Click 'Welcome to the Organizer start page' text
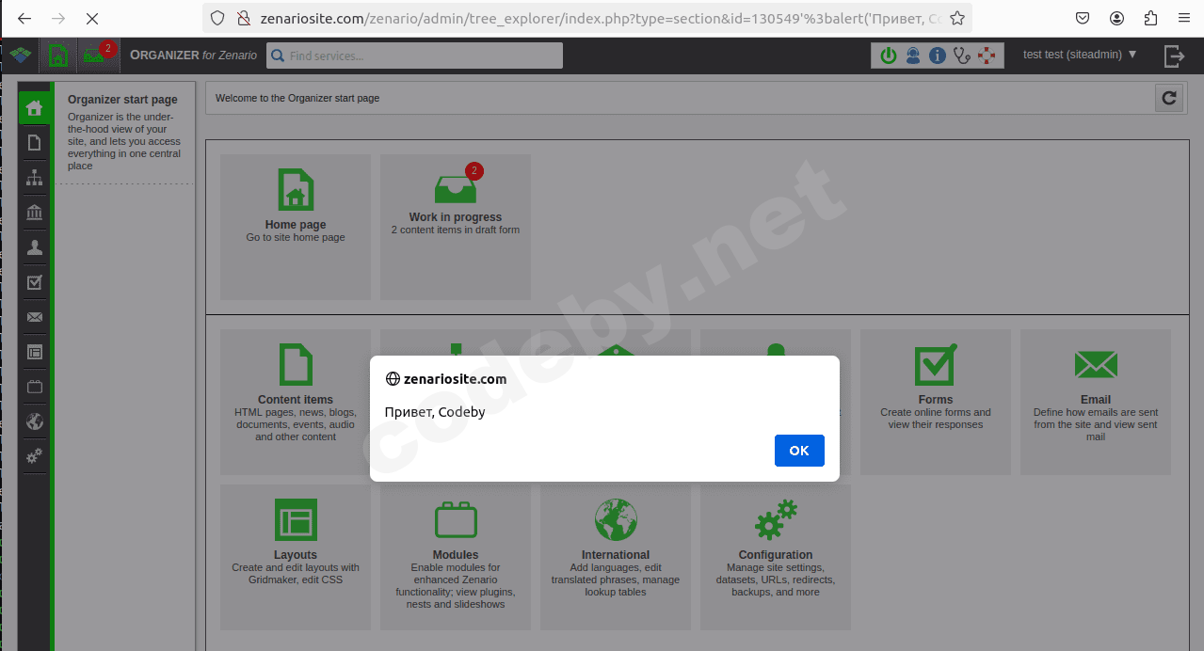This screenshot has width=1204, height=651. click(297, 98)
